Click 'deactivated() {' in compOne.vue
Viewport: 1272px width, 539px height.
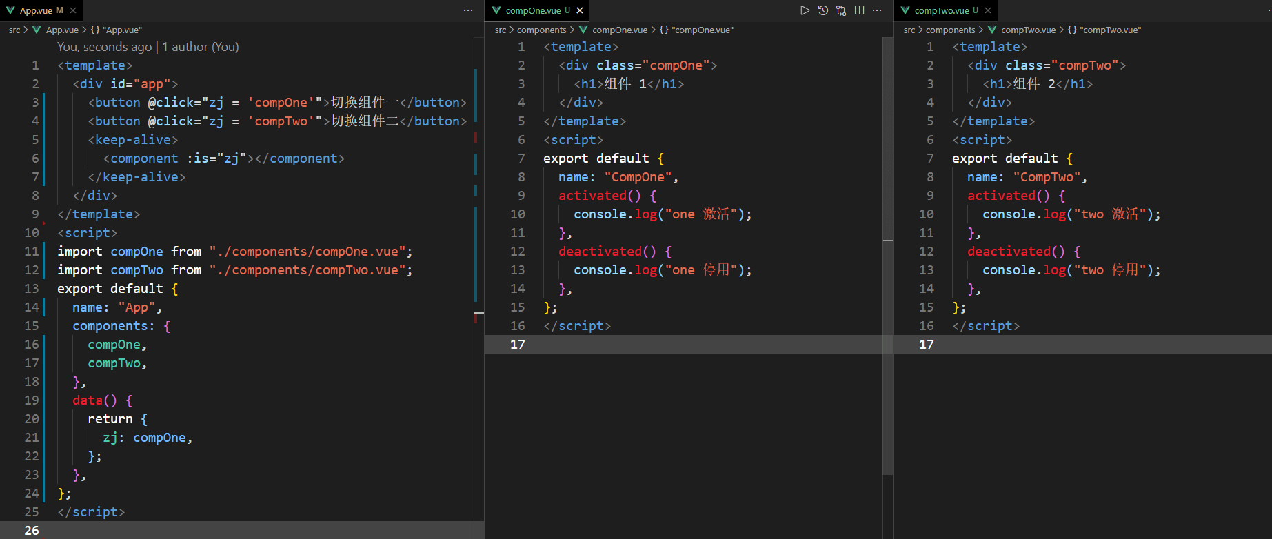click(x=615, y=252)
